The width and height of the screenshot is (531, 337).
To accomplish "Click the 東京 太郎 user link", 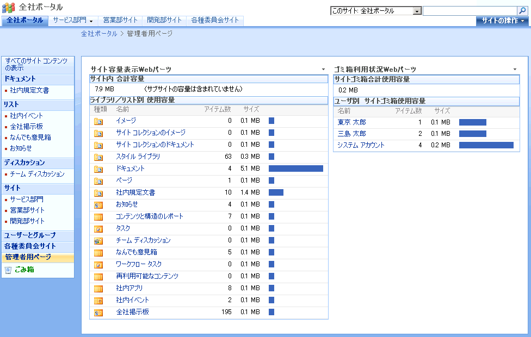I will 351,122.
